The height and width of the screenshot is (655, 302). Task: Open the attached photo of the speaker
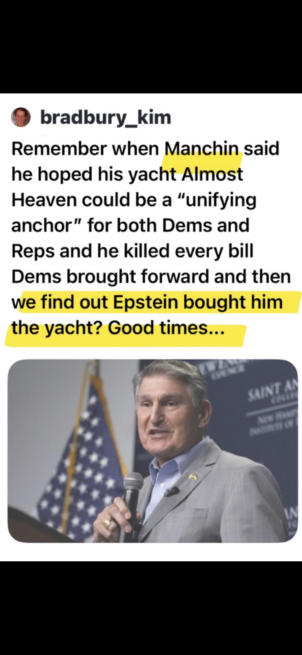click(x=153, y=451)
